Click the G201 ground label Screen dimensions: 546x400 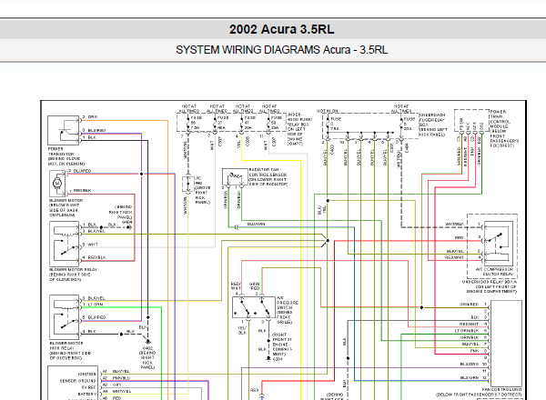278,359
